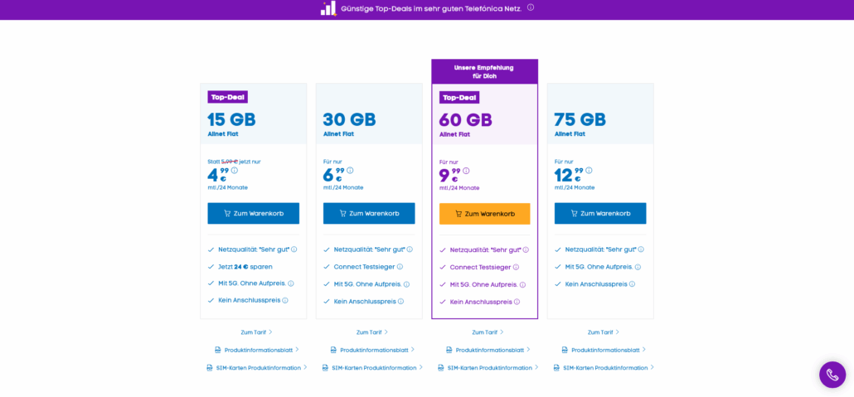Add 30 GB tariff to Warenkorb
This screenshot has height=397, width=854.
point(369,214)
